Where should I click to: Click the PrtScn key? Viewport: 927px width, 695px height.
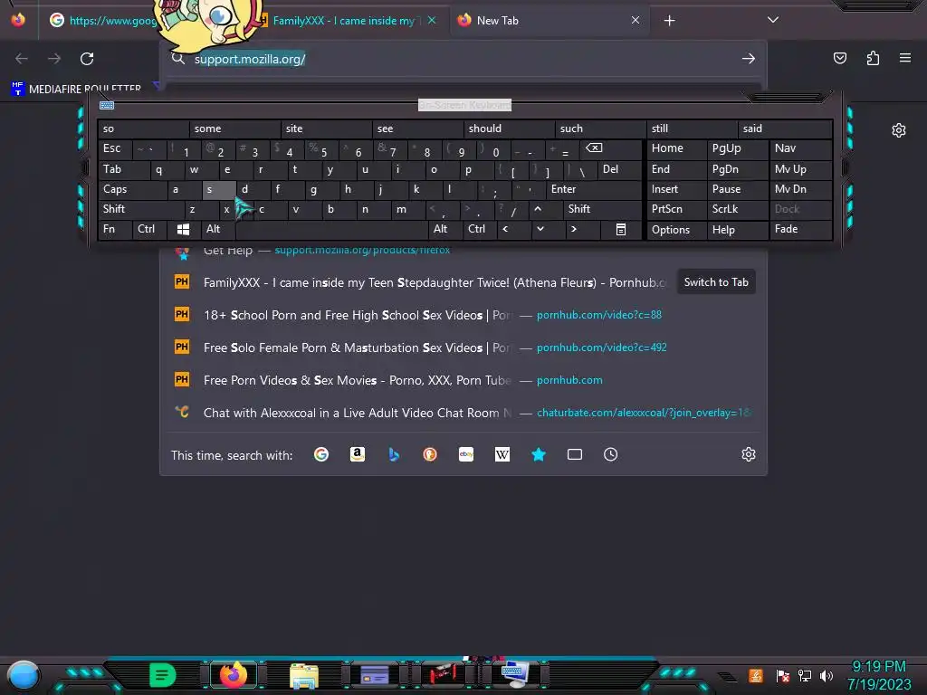coord(676,209)
